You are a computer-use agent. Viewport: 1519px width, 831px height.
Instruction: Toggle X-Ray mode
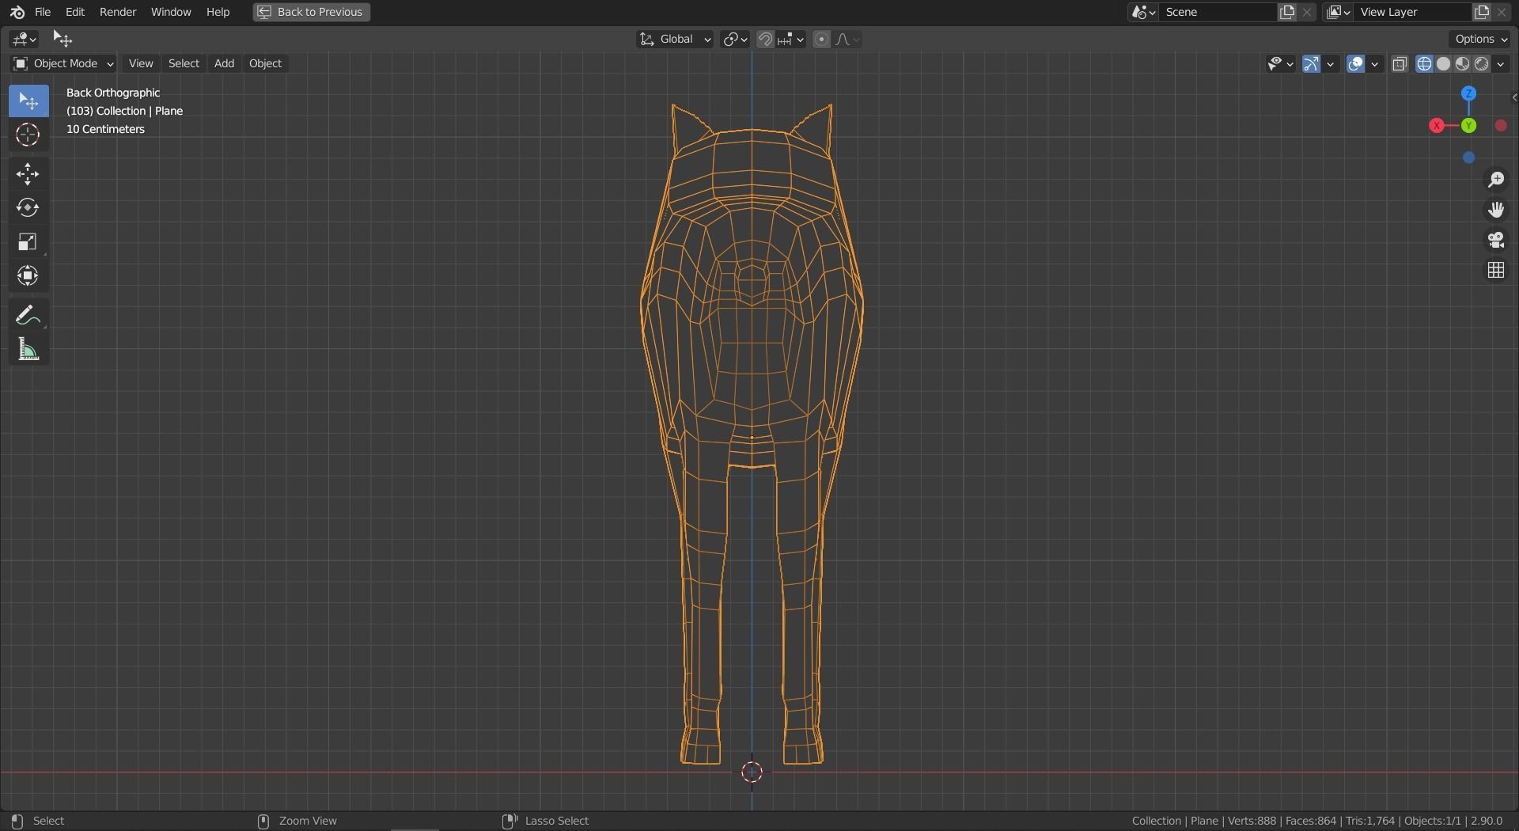[1400, 64]
